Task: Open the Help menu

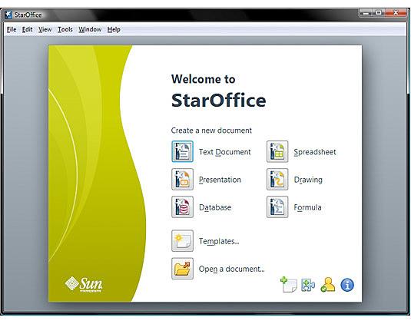Action: 114,29
